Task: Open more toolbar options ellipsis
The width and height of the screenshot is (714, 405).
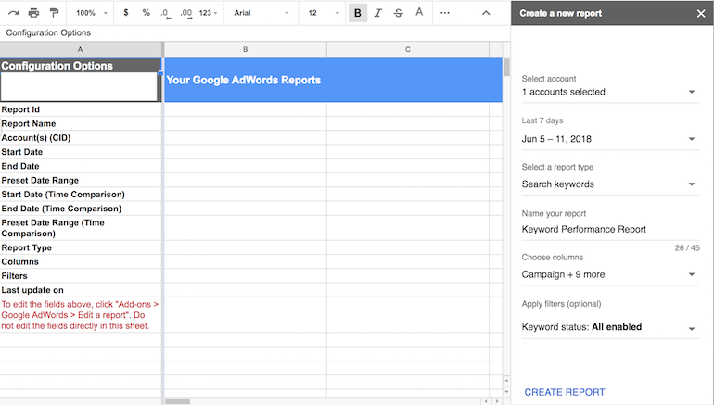Action: (445, 13)
